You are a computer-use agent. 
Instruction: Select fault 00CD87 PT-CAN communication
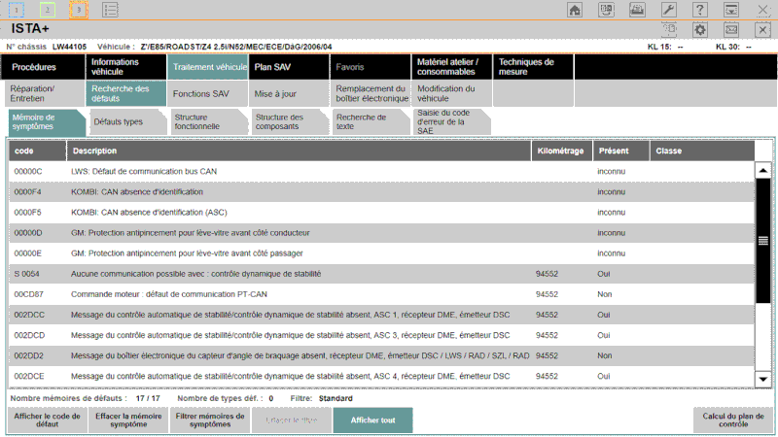point(381,294)
